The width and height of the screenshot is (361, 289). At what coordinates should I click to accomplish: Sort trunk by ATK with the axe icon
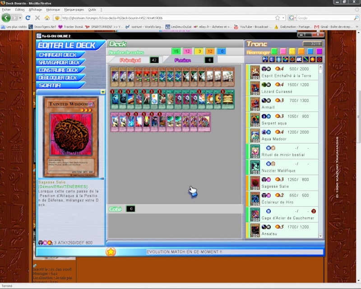[265, 60]
